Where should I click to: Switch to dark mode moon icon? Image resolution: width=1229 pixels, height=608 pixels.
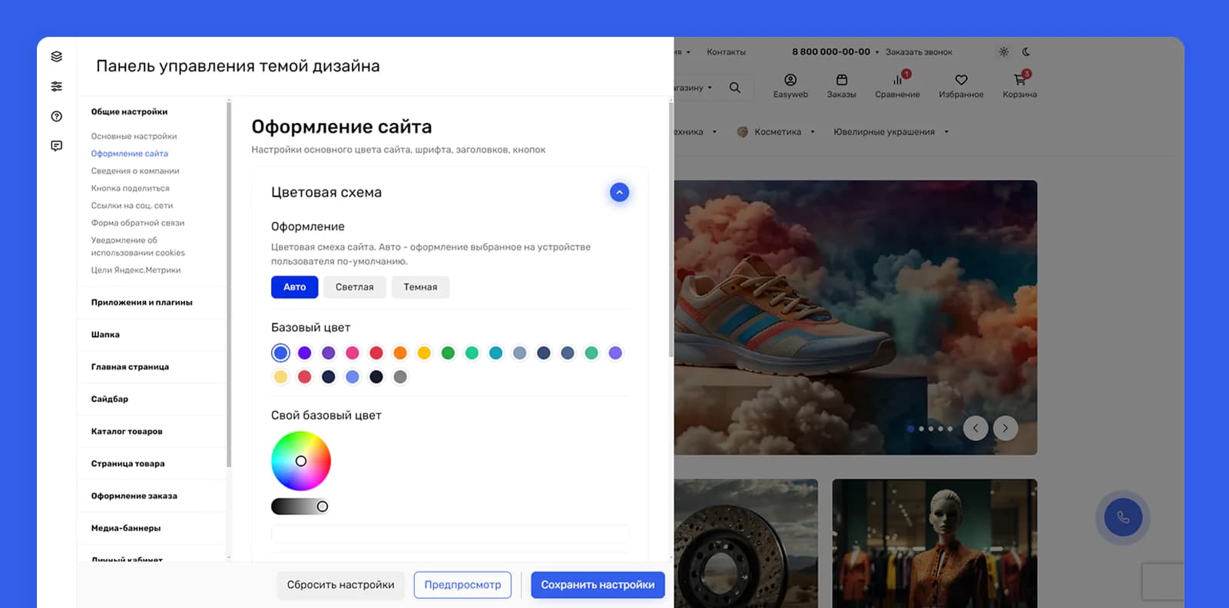(x=1026, y=52)
